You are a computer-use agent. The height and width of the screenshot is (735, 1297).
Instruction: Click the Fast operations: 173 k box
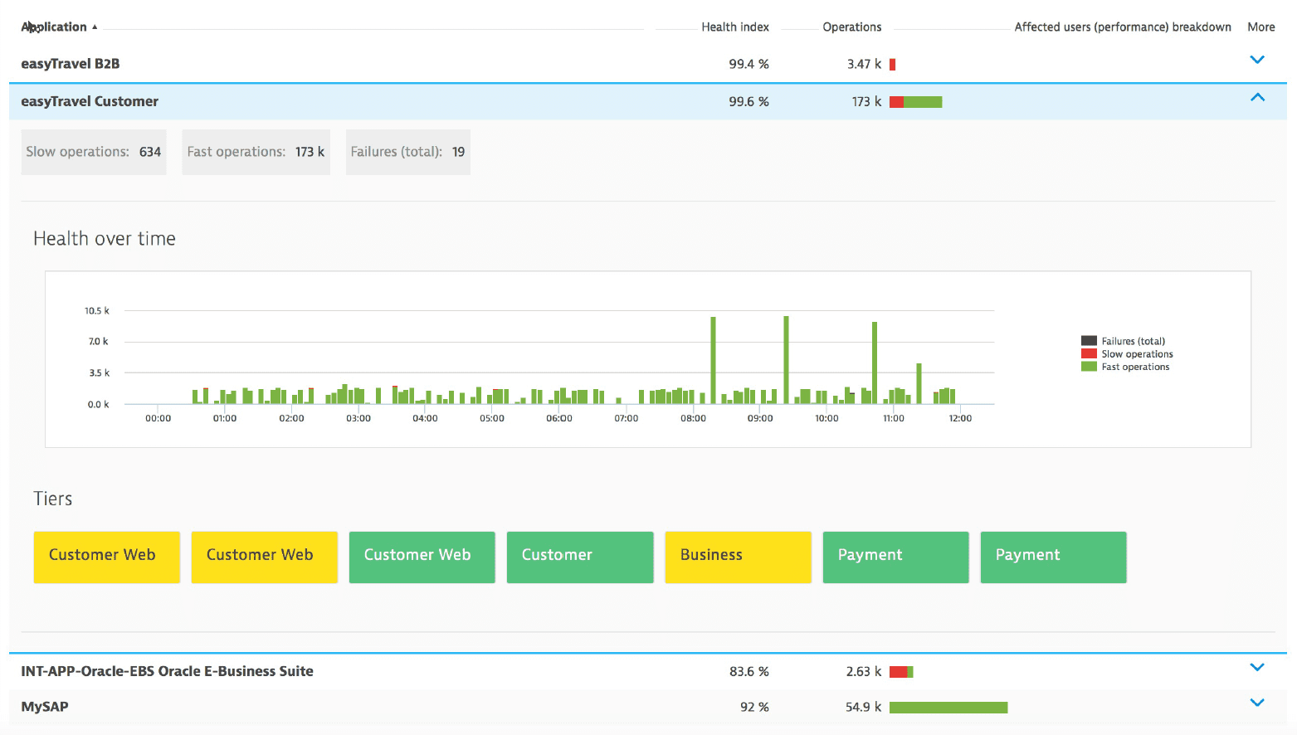pyautogui.click(x=256, y=152)
